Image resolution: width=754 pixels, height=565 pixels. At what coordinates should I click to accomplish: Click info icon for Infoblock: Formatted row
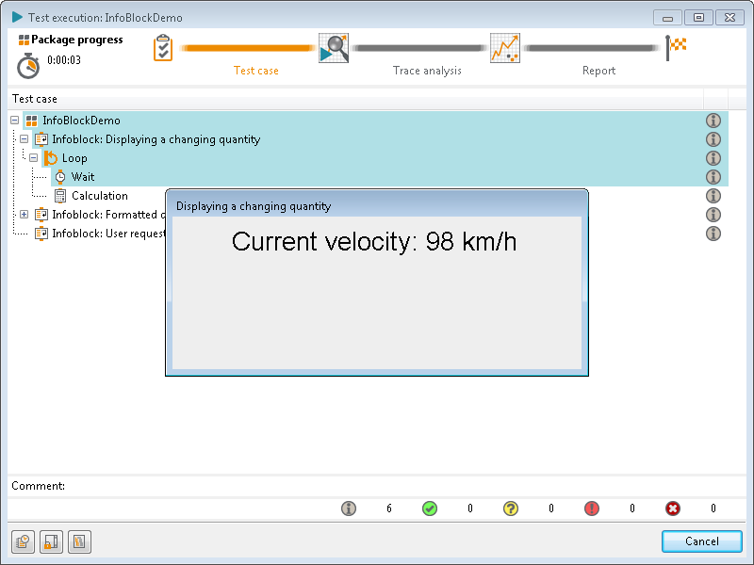point(713,215)
